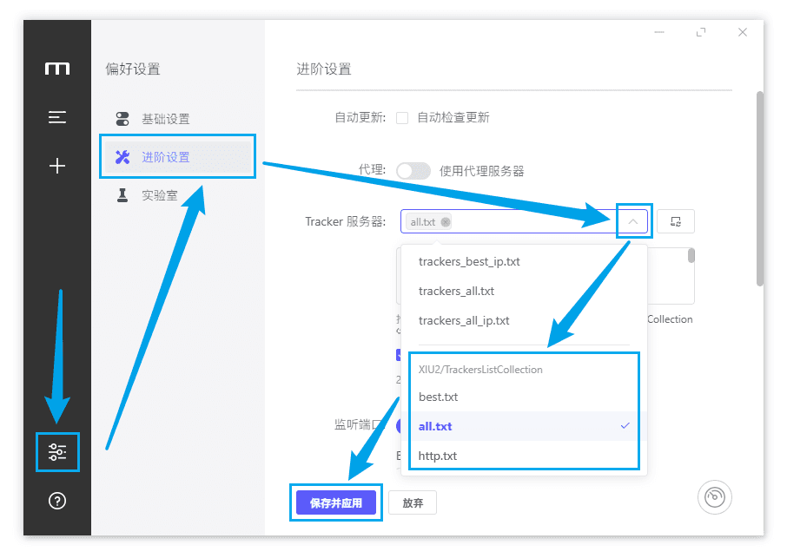
Task: Click the plus icon to add a new task
Action: pos(56,165)
